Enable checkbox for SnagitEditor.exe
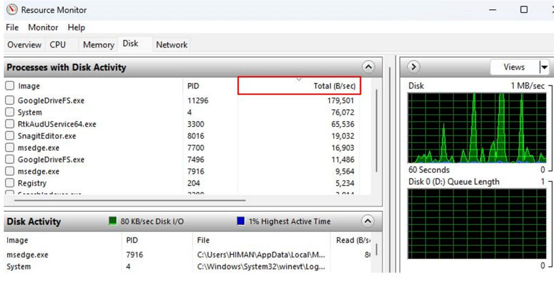The width and height of the screenshot is (554, 287). [x=10, y=136]
